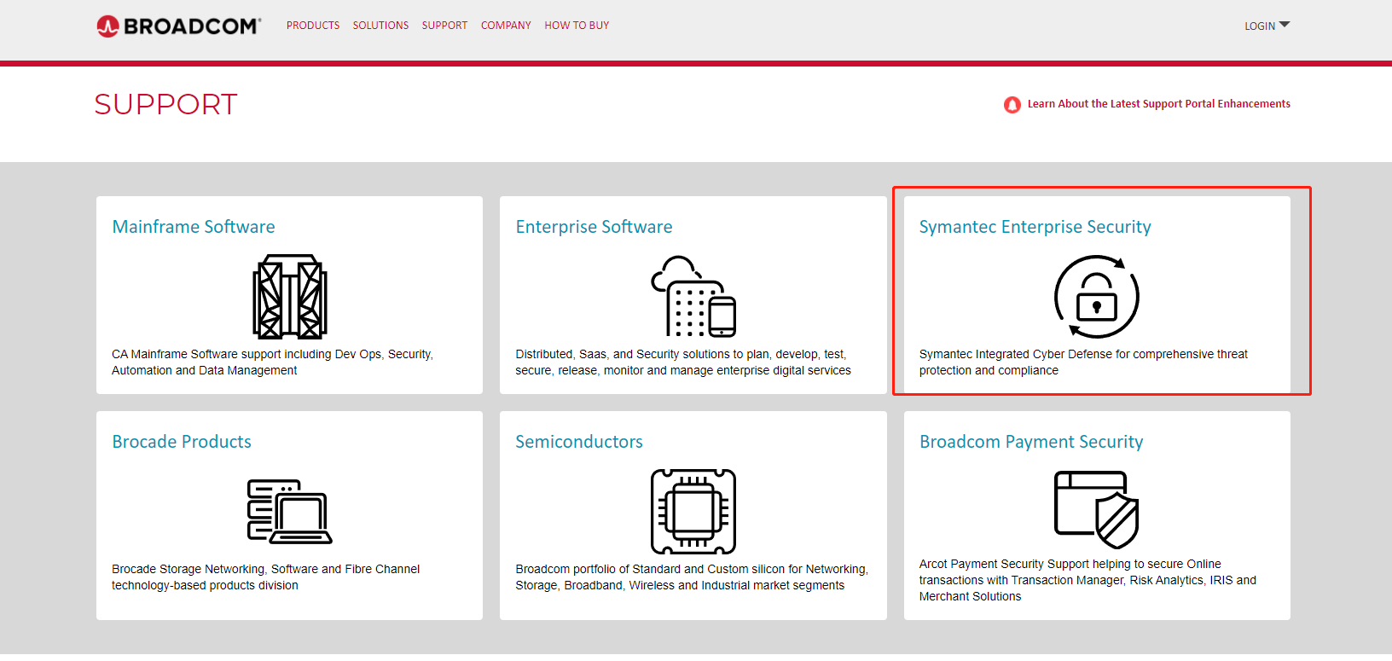Open the Company menu
The height and width of the screenshot is (661, 1392).
(x=506, y=26)
